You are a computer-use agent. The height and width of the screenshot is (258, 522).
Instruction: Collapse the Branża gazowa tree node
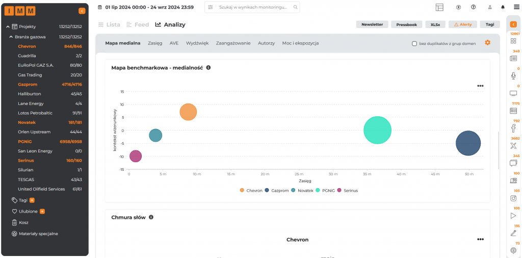coord(11,37)
